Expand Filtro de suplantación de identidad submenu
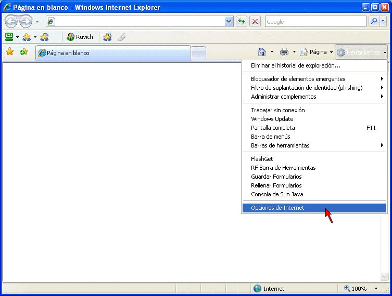392x296 pixels. pyautogui.click(x=314, y=88)
